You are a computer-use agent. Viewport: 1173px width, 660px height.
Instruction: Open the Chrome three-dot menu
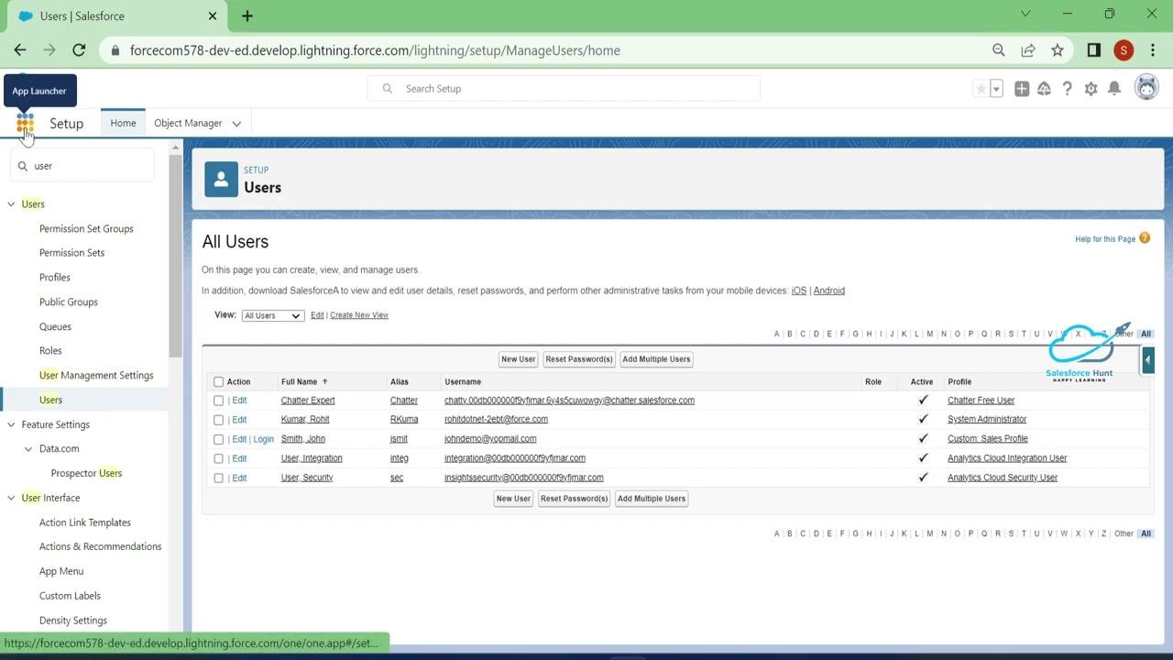pyautogui.click(x=1154, y=50)
